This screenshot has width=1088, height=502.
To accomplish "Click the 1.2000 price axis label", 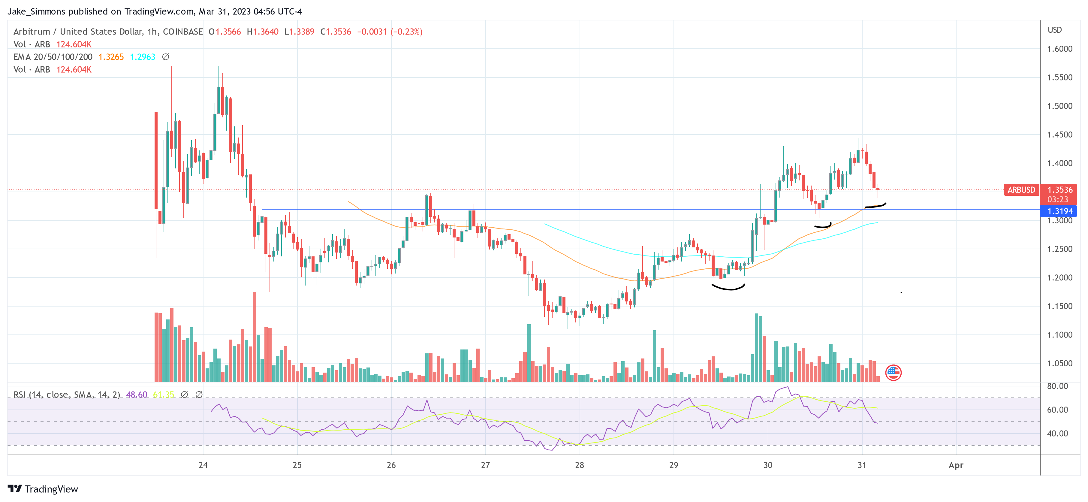I will (x=1060, y=278).
